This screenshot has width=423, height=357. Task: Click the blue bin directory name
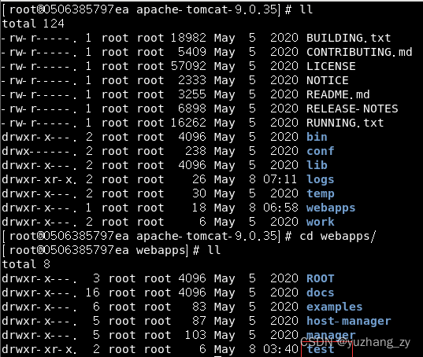pos(317,137)
